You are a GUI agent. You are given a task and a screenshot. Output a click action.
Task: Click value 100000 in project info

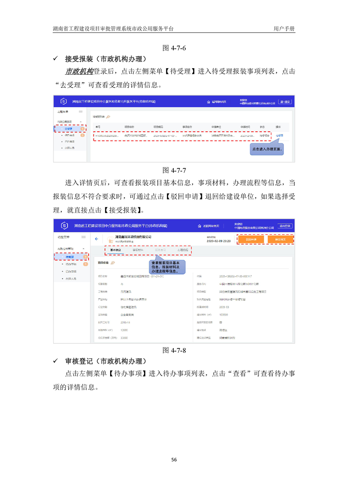[224, 315]
